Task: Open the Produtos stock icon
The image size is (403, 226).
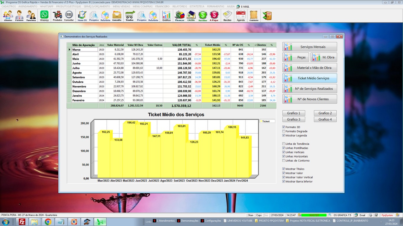Action: pyautogui.click(x=58, y=16)
